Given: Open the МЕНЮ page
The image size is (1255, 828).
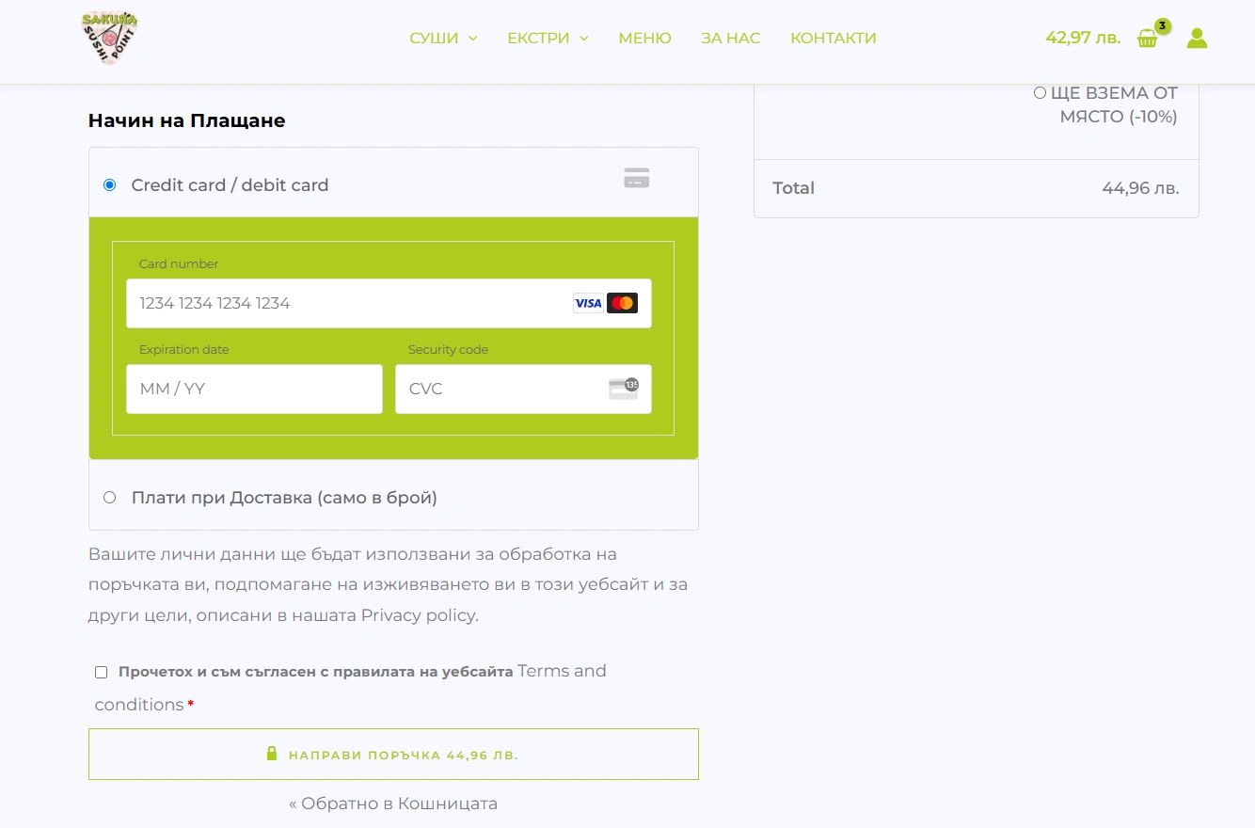Looking at the screenshot, I should 644,39.
